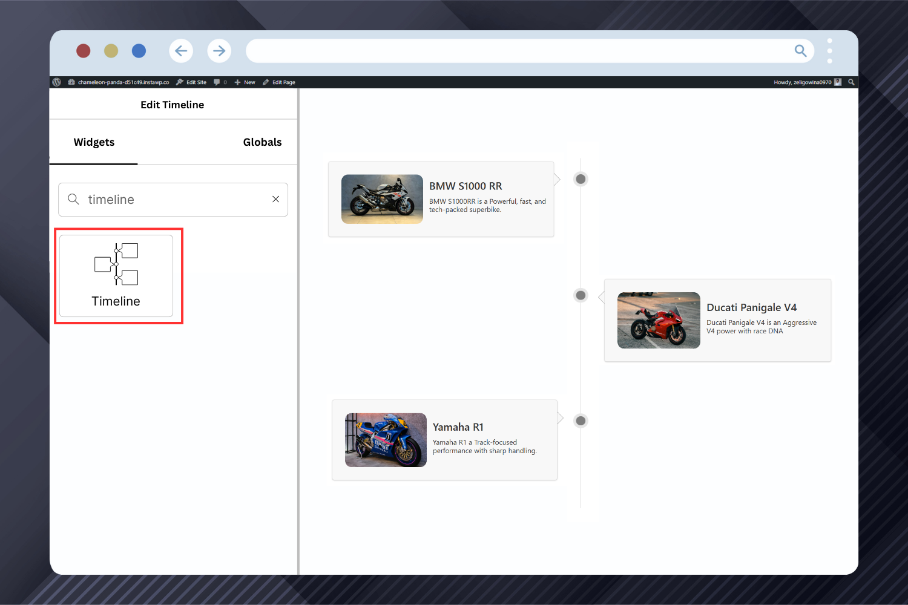Viewport: 908px width, 605px height.
Task: Switch to the Widgets tab
Action: (x=94, y=142)
